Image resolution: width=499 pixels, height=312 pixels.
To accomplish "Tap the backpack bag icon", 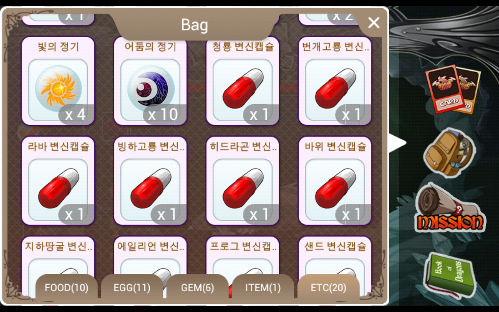I will pyautogui.click(x=449, y=152).
